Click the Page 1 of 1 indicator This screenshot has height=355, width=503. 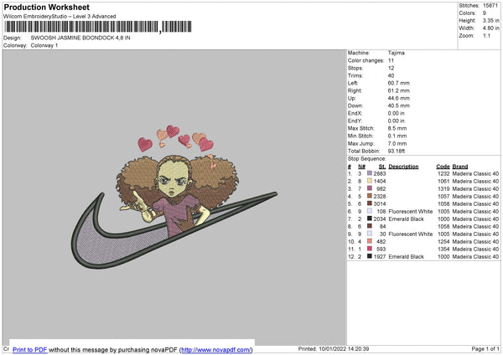pos(485,348)
